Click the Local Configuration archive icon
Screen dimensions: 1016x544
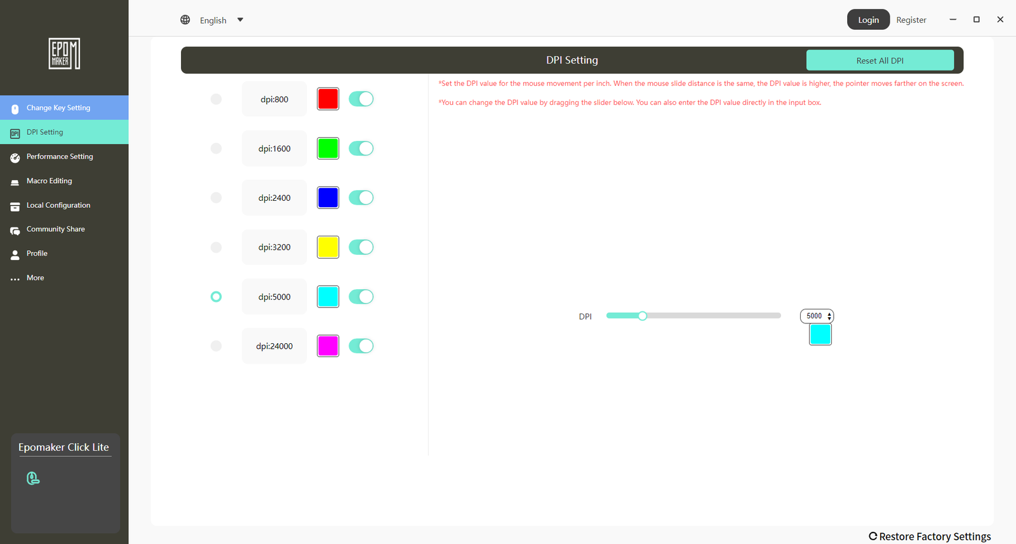15,206
